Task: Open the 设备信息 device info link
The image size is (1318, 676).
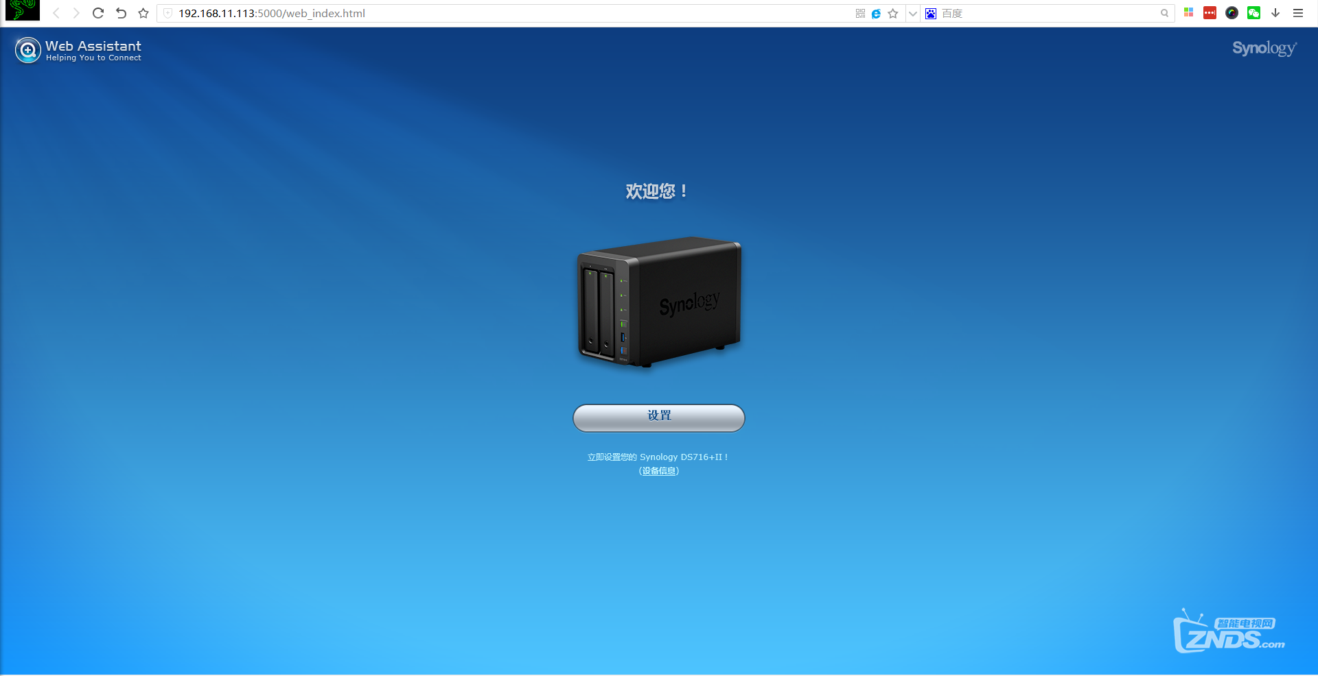Action: pos(659,471)
